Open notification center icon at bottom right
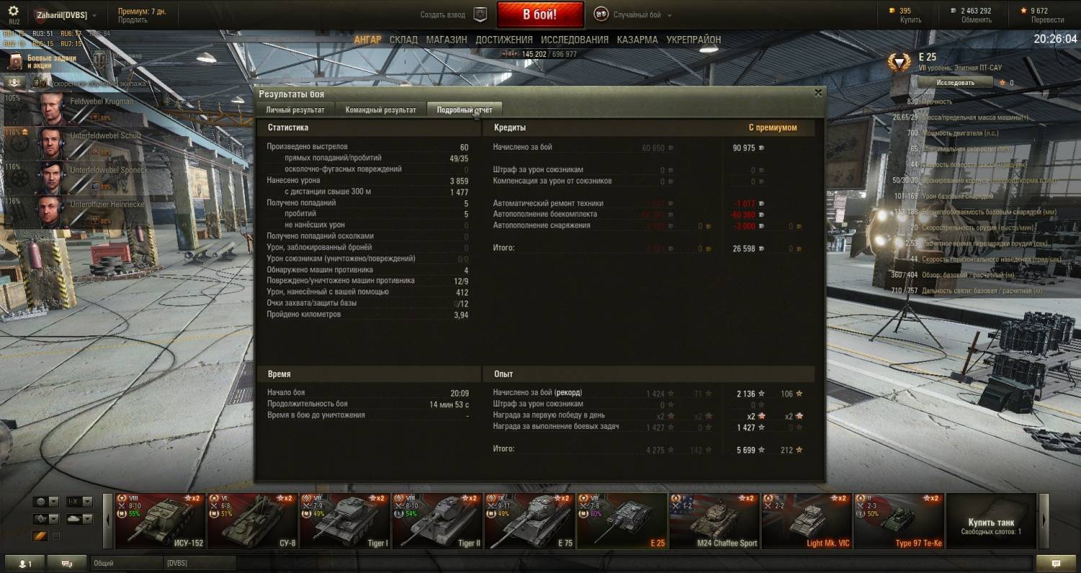The width and height of the screenshot is (1081, 573). coord(1056,563)
